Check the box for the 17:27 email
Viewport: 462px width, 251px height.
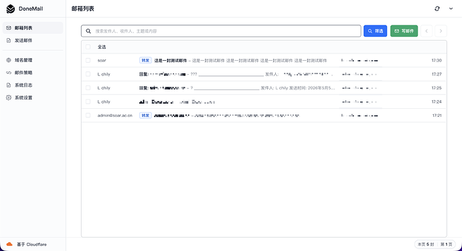click(x=88, y=74)
